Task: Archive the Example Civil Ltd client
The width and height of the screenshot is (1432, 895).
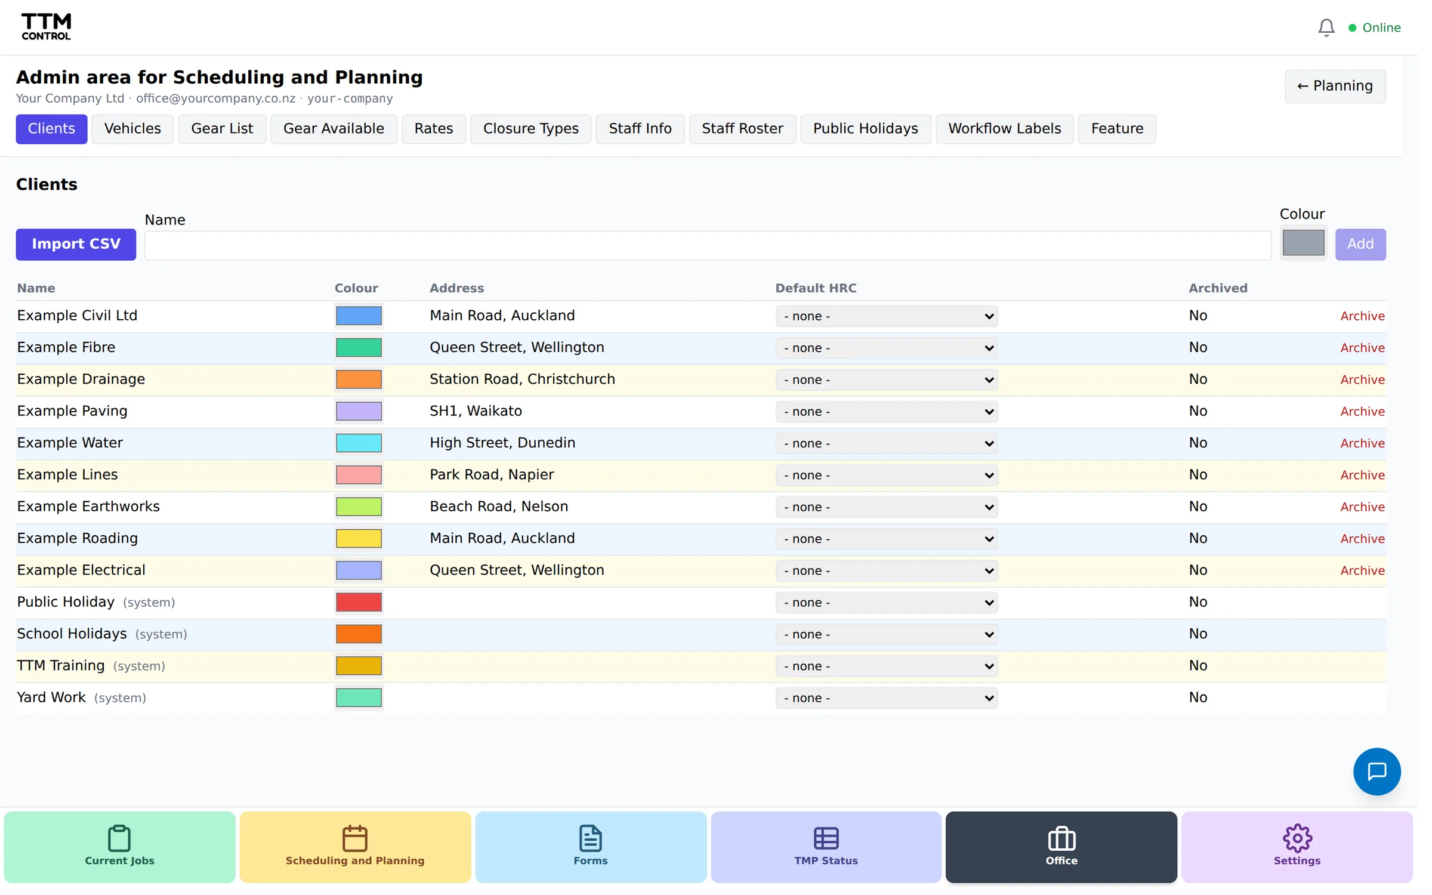Action: (1362, 316)
